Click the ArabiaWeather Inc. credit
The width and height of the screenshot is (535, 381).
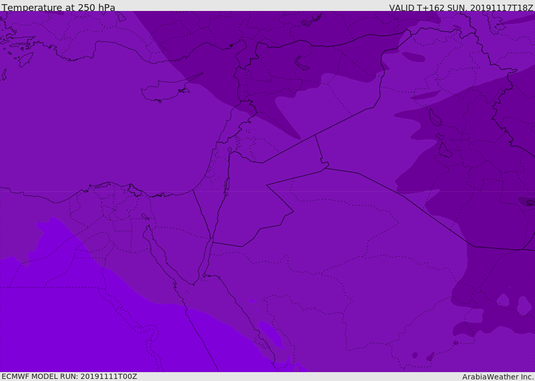(498, 377)
